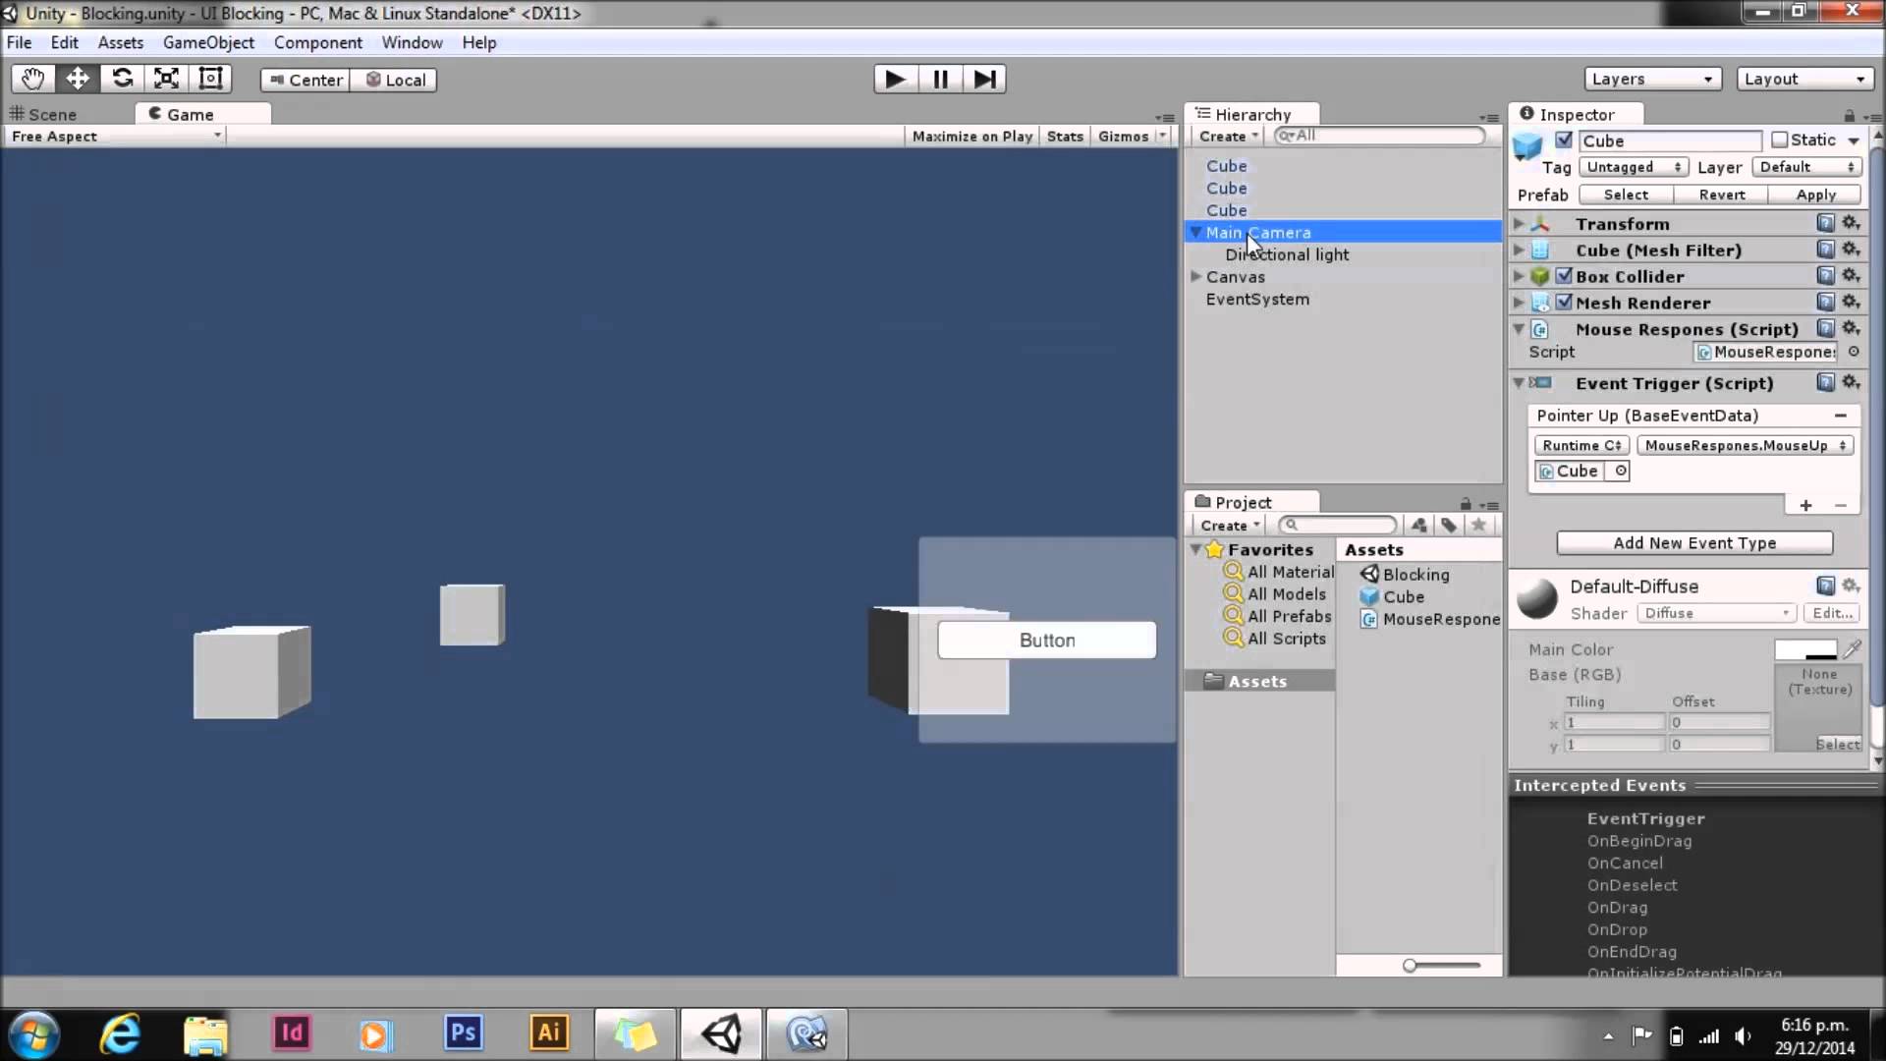Toggle Local handle rotation
The width and height of the screenshot is (1886, 1061).
point(394,80)
